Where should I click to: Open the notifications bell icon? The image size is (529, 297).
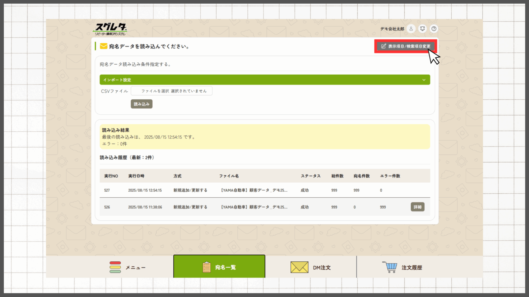pyautogui.click(x=423, y=29)
